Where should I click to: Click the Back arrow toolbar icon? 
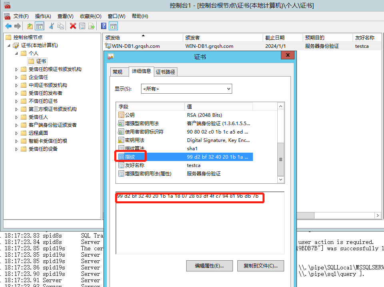coord(8,26)
